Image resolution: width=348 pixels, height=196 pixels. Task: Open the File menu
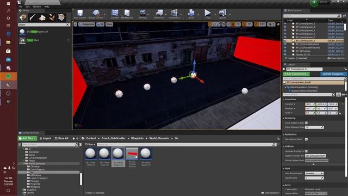[21, 7]
